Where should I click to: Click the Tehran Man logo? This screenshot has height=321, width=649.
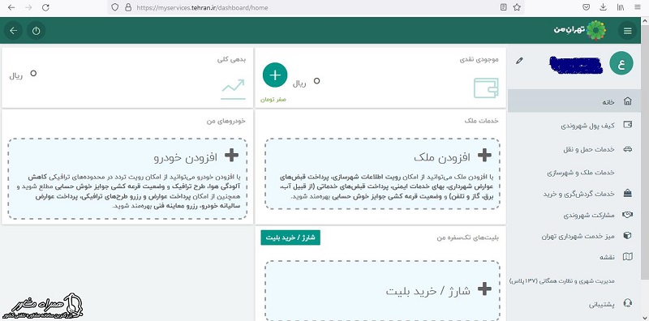pos(580,30)
